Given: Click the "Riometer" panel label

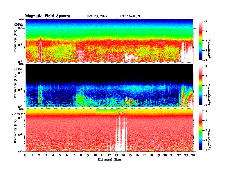Looking at the screenshot, I should pos(18,114).
